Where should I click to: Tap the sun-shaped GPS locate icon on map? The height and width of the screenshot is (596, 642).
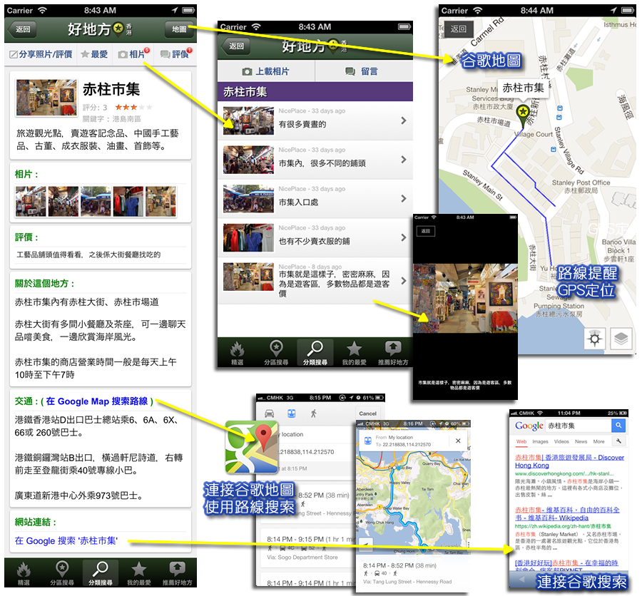pos(596,339)
